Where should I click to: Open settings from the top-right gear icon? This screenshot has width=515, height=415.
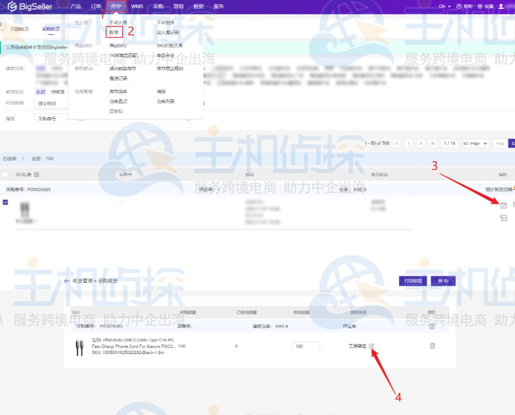point(485,6)
